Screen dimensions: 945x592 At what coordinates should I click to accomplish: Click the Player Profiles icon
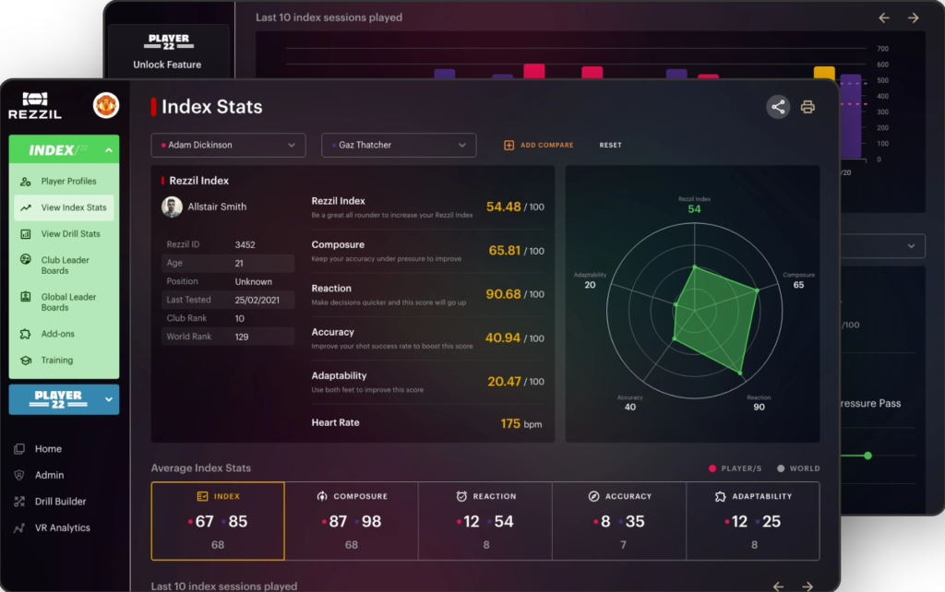point(25,182)
